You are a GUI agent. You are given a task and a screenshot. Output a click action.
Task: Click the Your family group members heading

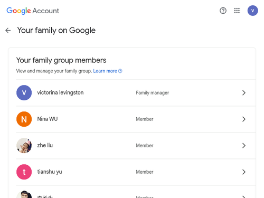pyautogui.click(x=61, y=60)
